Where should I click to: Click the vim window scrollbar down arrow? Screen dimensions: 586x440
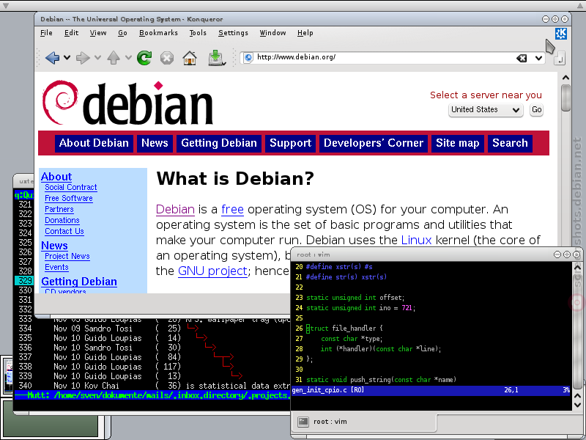pos(577,405)
